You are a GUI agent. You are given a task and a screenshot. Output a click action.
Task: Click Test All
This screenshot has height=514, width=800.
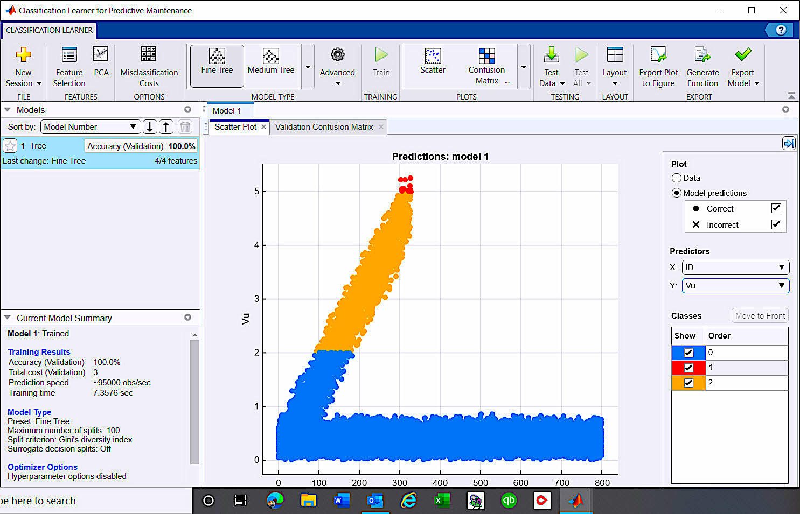pos(582,67)
